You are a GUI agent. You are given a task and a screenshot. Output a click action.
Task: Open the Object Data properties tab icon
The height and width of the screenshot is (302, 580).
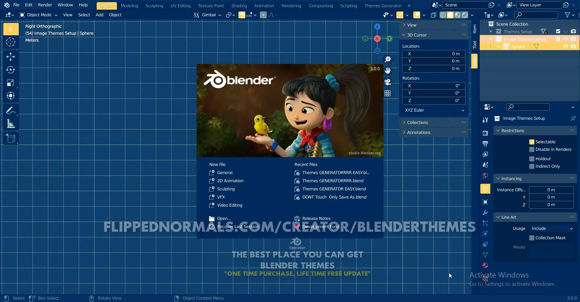(485, 255)
